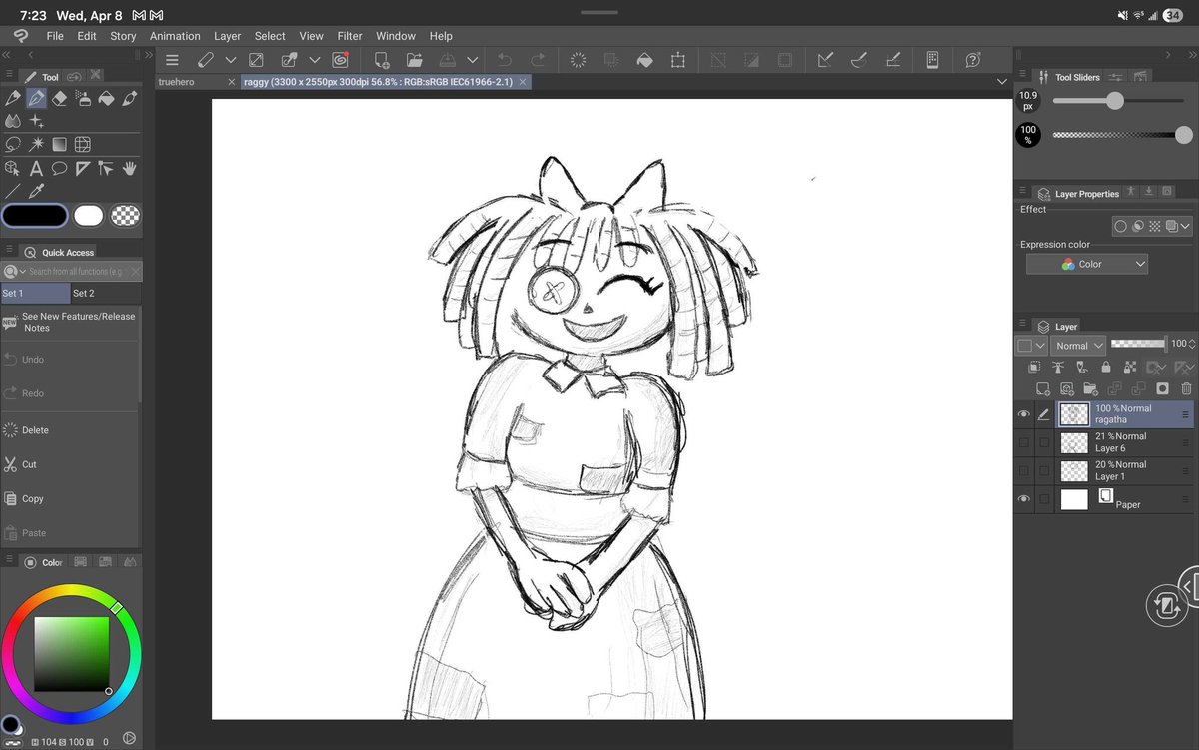Toggle Lock layer padlock icon

point(1106,368)
